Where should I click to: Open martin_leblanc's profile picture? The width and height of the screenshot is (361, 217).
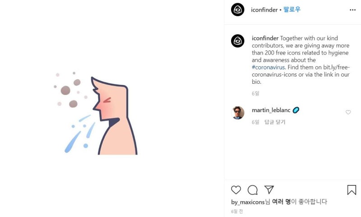pyautogui.click(x=238, y=113)
